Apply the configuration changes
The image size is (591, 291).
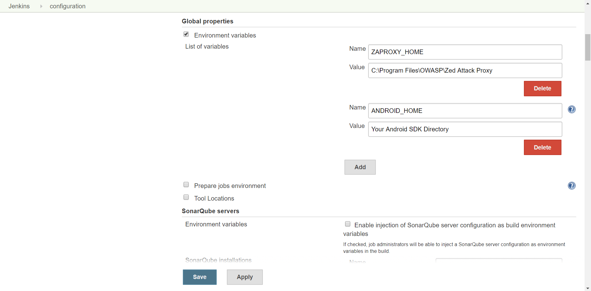(245, 277)
